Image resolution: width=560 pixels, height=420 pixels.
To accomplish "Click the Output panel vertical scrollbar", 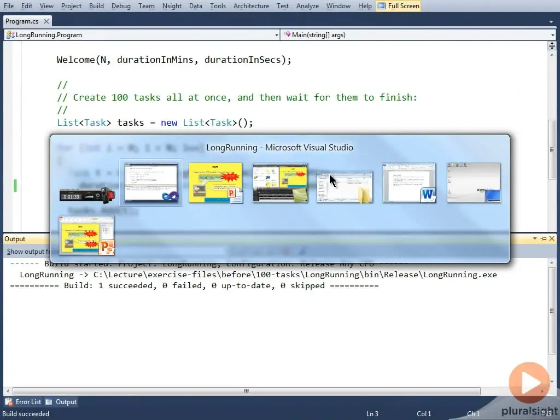I will pyautogui.click(x=552, y=311).
